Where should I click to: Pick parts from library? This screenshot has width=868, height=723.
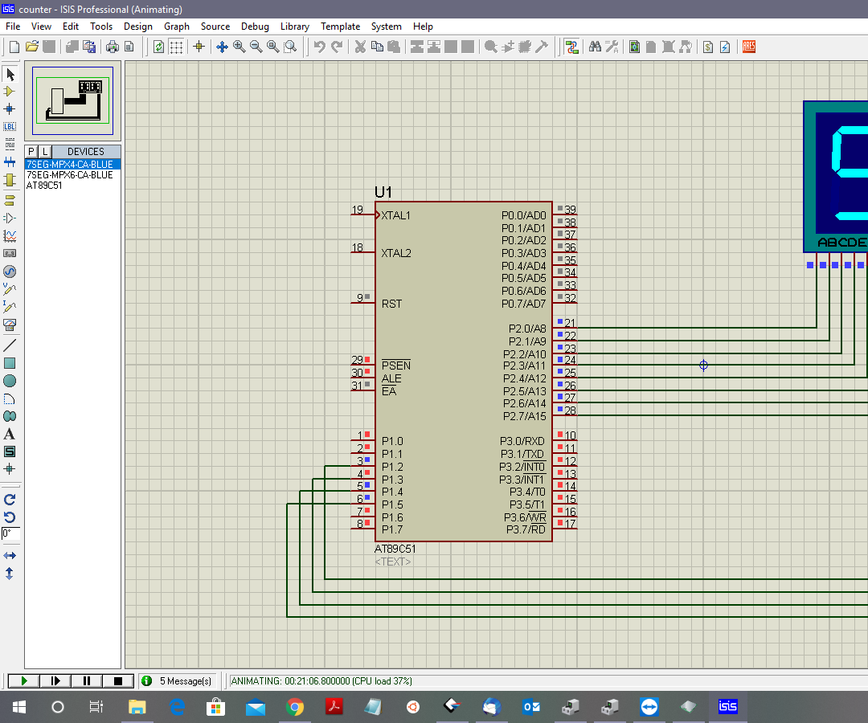(490, 47)
